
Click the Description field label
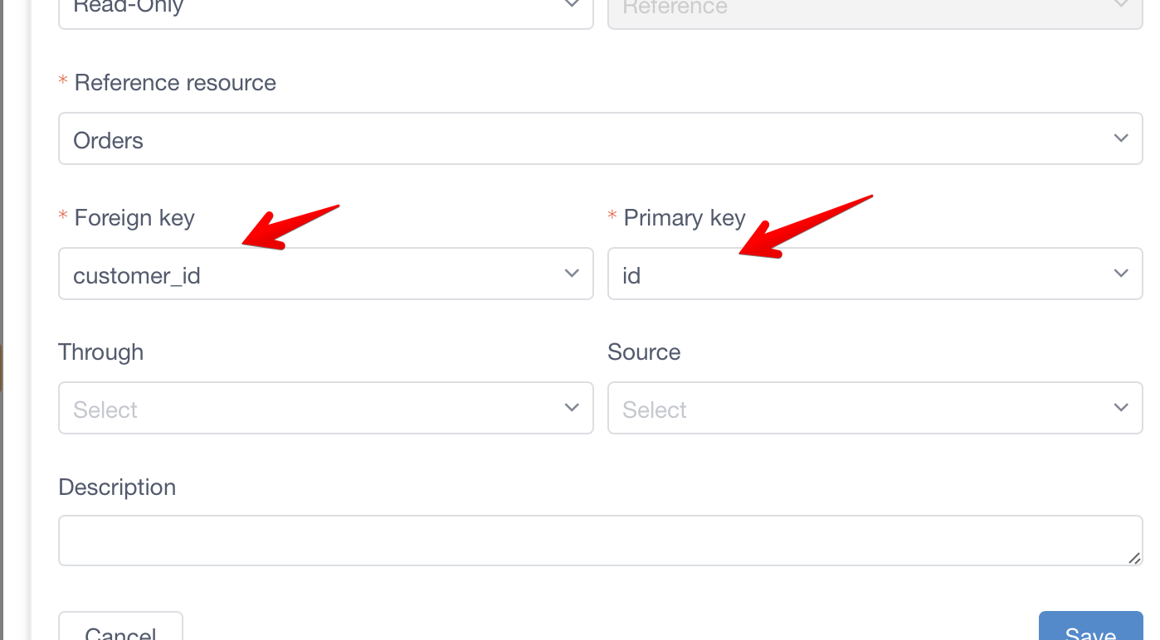[116, 487]
